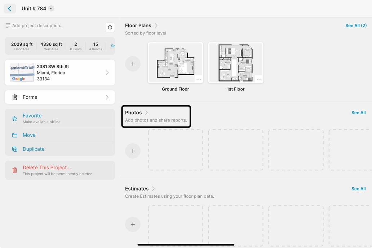Open See All (2) floor plans
The image size is (372, 248).
pyautogui.click(x=356, y=26)
